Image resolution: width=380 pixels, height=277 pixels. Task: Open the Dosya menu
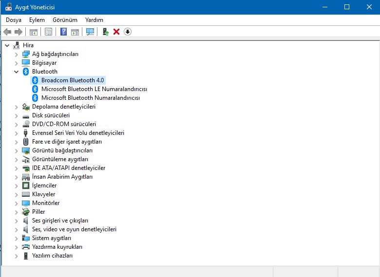(x=14, y=20)
